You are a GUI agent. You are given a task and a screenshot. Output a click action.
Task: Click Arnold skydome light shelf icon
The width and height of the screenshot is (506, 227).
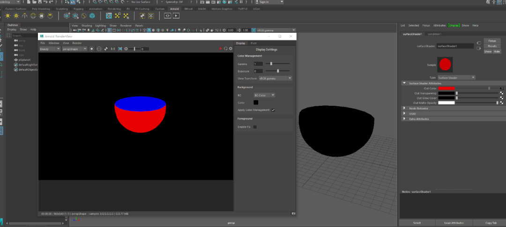coord(33,15)
